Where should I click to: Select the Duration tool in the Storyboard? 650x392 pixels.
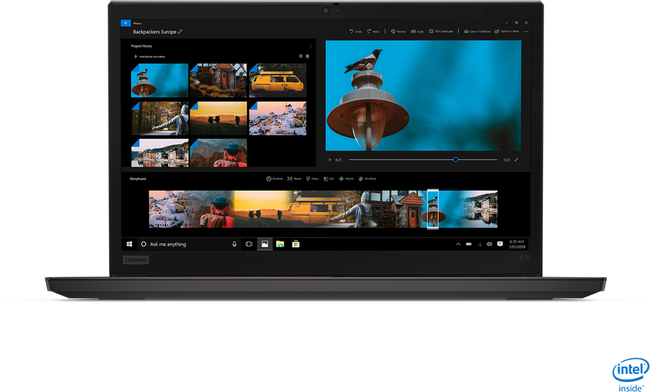point(275,178)
